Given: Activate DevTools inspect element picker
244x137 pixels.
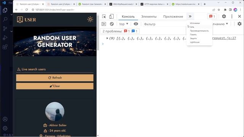Looking at the screenshot, I should [104, 16].
